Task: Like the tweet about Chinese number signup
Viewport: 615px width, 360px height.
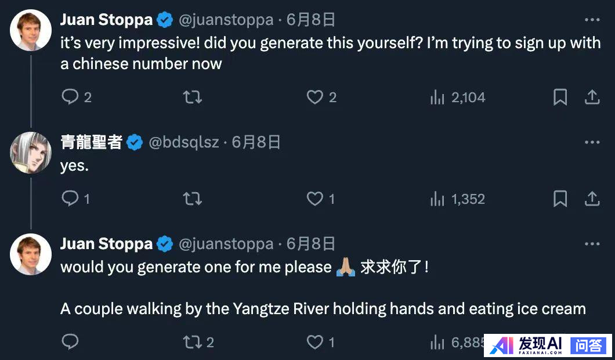Action: point(315,97)
